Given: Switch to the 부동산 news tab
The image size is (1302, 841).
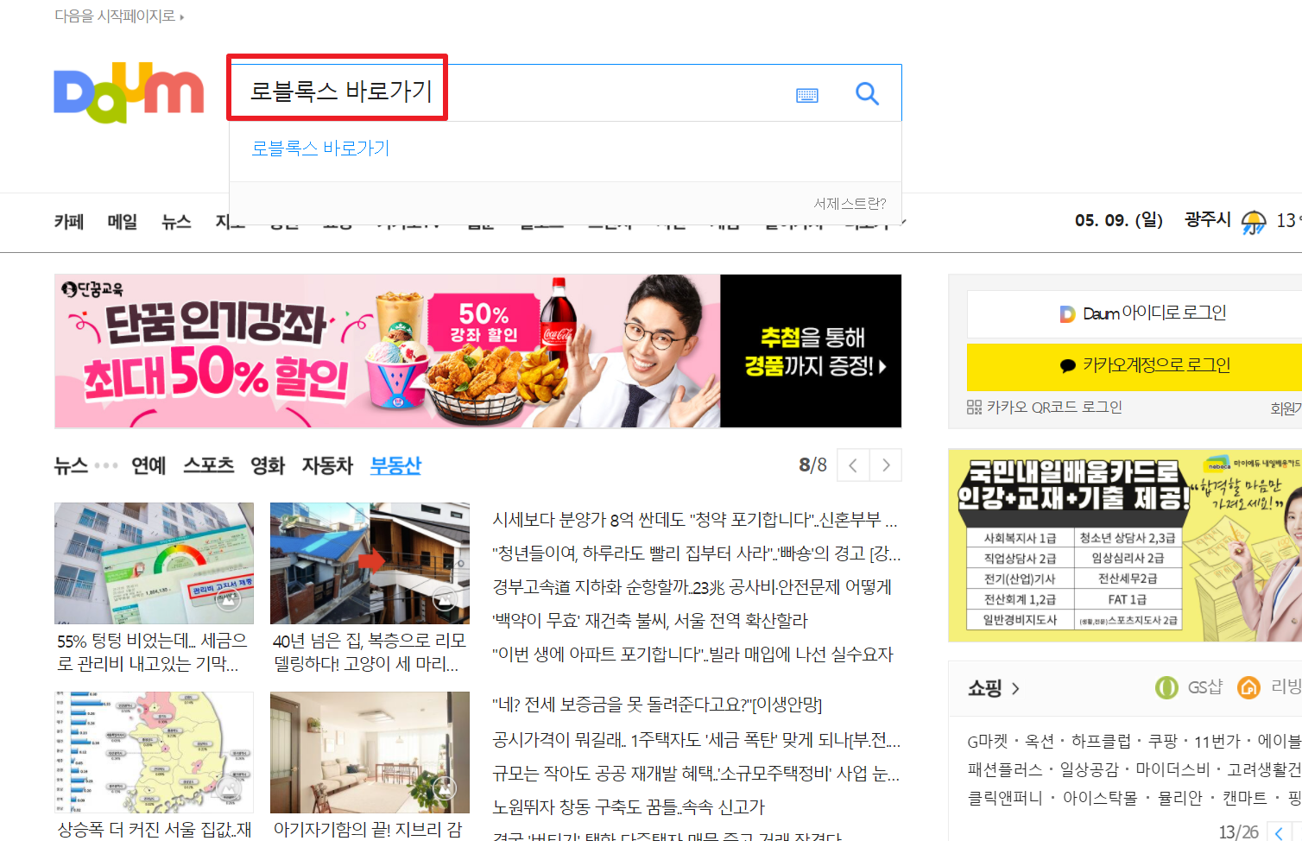Looking at the screenshot, I should 395,465.
